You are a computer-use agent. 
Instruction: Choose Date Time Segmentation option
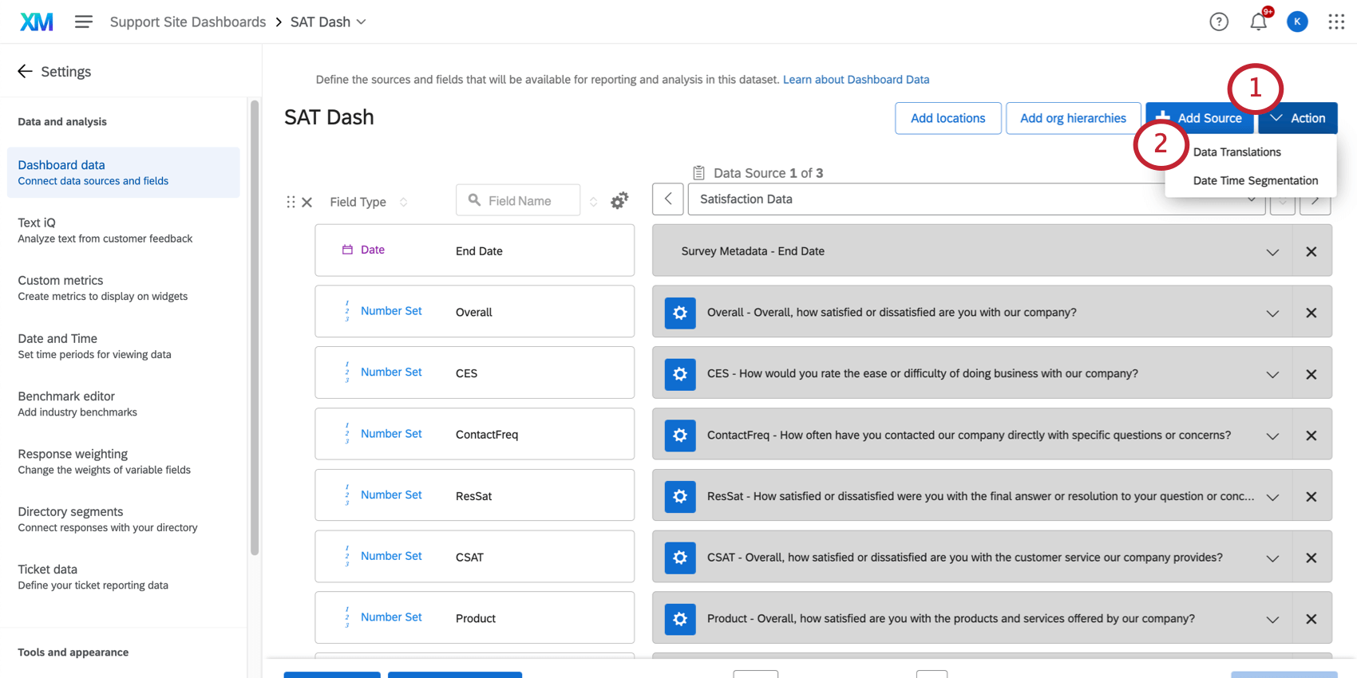point(1255,181)
